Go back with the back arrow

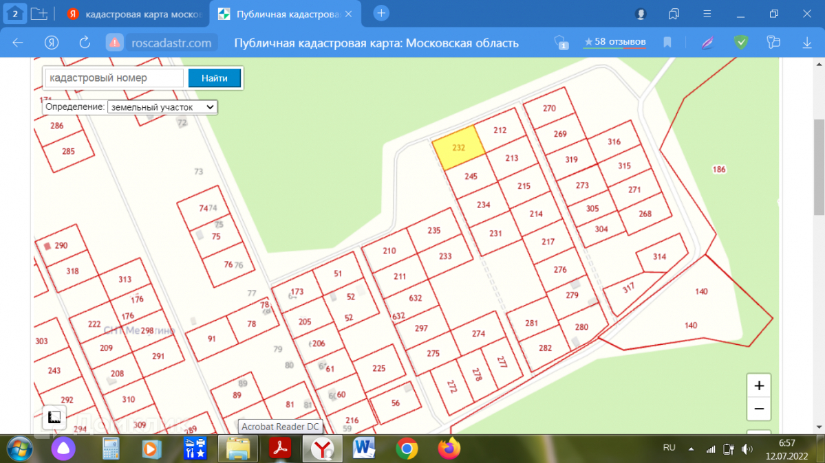[18, 43]
